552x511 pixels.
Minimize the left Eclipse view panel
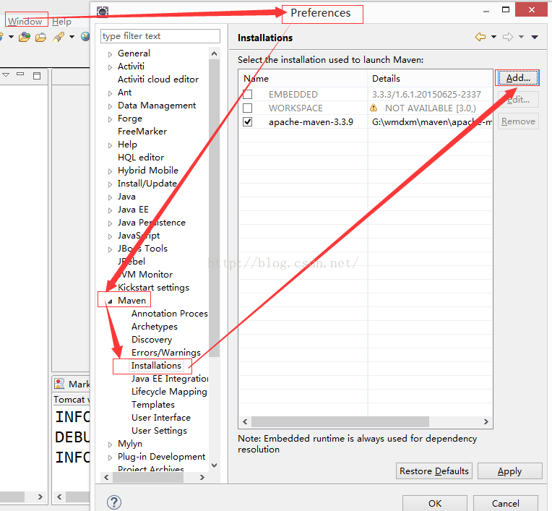coord(20,74)
